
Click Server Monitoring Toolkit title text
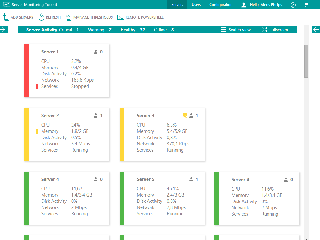[34, 5]
